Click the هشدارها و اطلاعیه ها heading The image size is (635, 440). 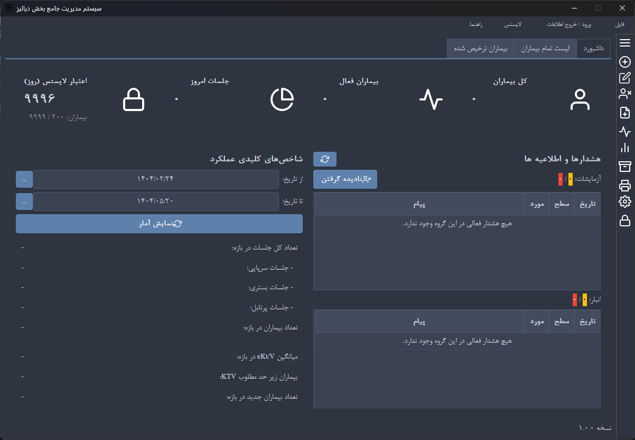(x=562, y=159)
